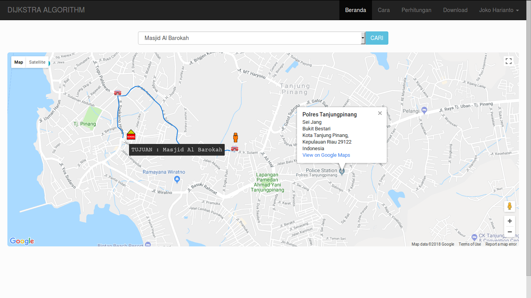This screenshot has height=298, width=531.
Task: Click the Report a map error link
Action: pos(501,244)
